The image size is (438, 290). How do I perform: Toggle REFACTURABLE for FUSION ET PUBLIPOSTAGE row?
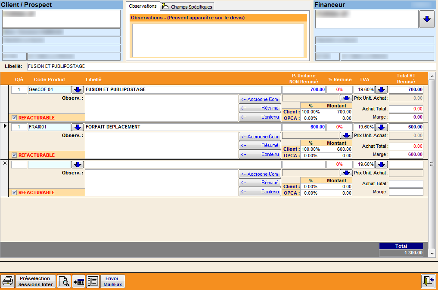(14, 118)
